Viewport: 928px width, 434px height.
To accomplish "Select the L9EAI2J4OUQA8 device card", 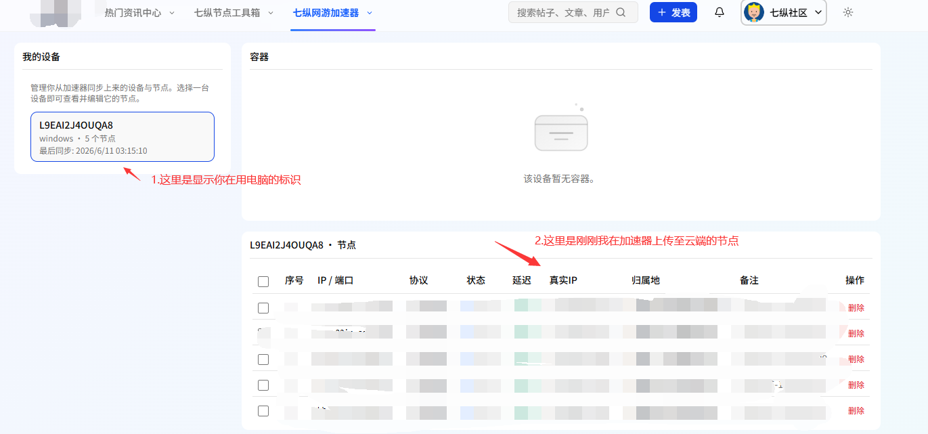I will pyautogui.click(x=123, y=137).
